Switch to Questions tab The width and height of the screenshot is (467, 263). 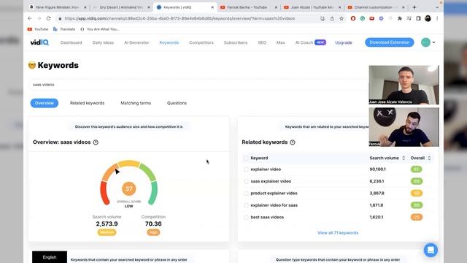[x=177, y=103]
